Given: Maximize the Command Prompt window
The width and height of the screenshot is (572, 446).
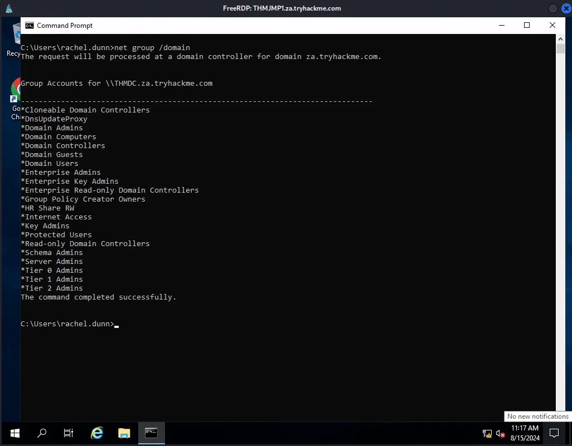Looking at the screenshot, I should click(x=527, y=26).
